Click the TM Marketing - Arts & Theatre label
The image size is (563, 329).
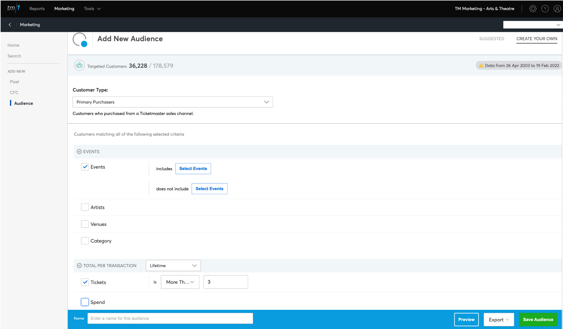pyautogui.click(x=484, y=9)
